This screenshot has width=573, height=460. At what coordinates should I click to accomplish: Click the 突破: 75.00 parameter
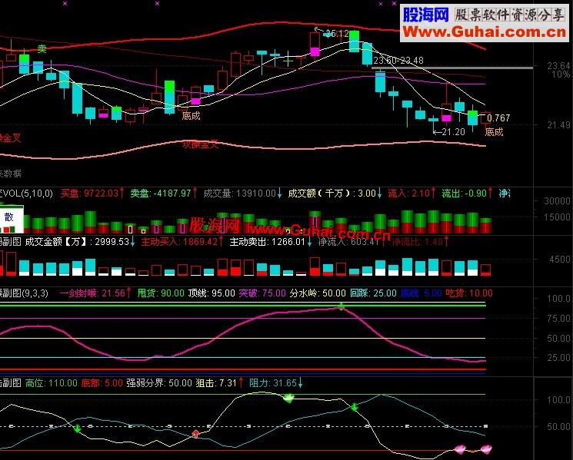pos(262,293)
